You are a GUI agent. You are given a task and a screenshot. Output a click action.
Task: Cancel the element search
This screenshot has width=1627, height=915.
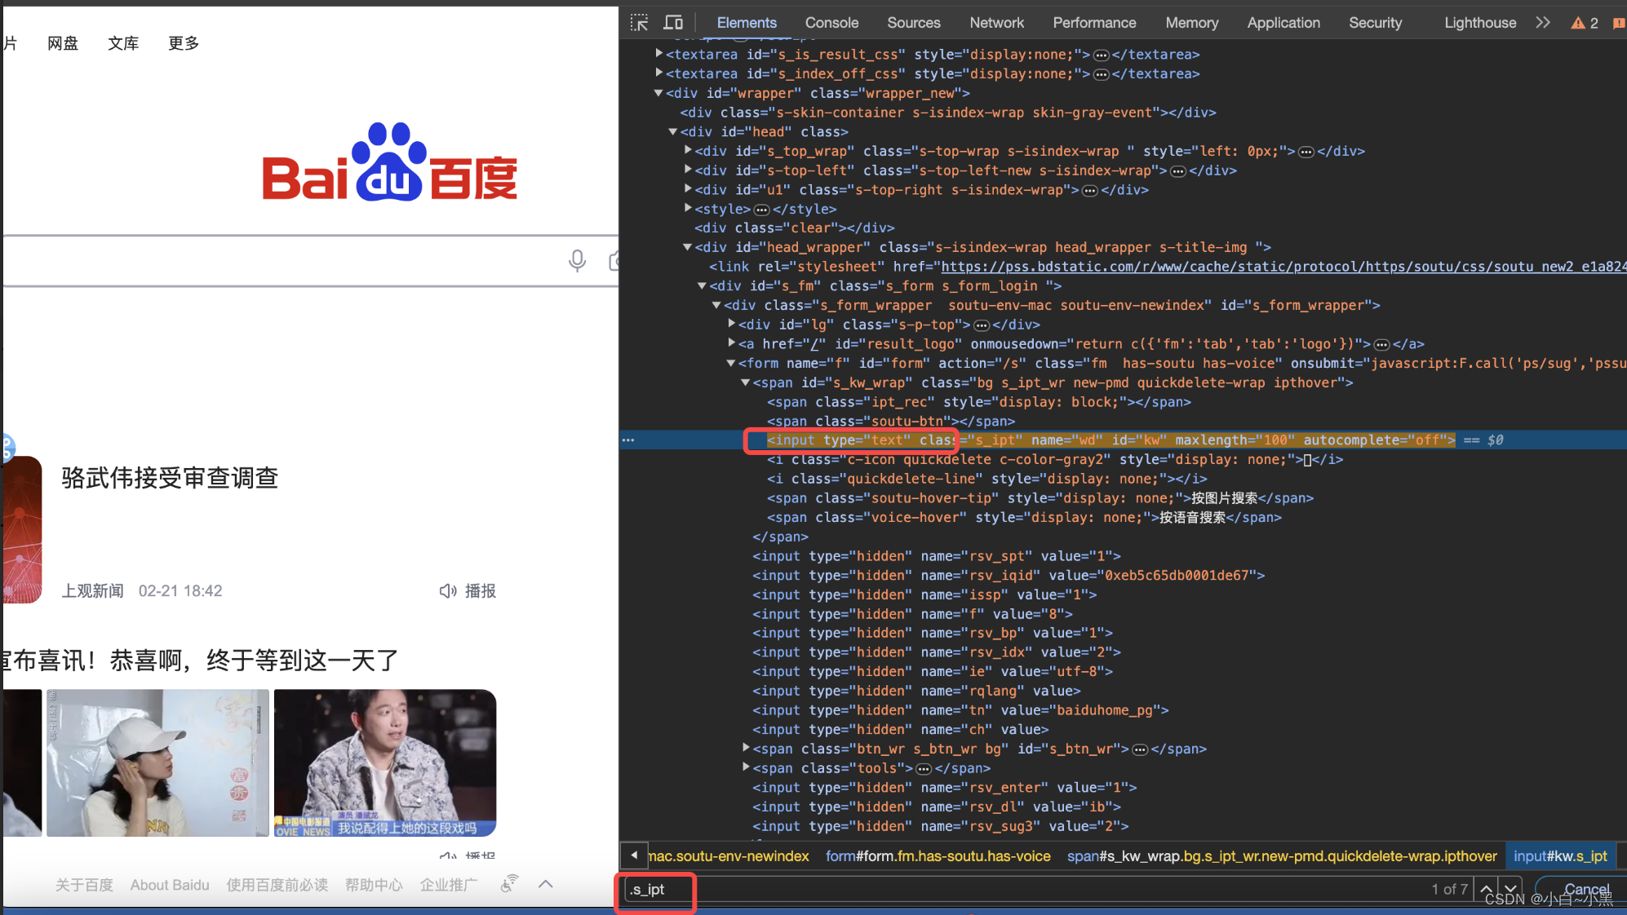point(1585,889)
